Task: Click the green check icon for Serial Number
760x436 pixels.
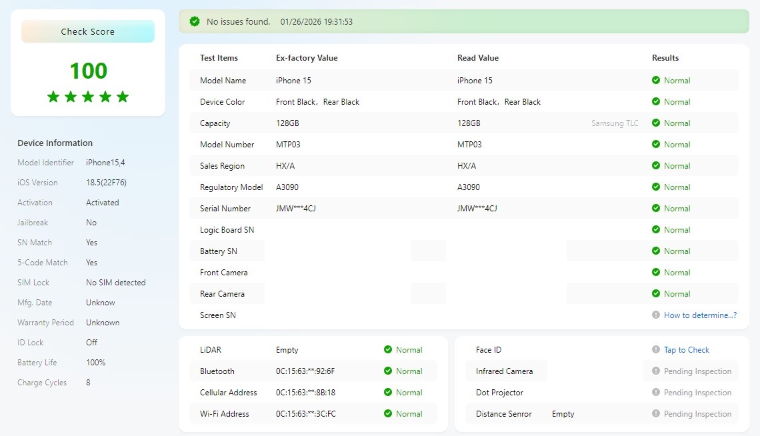Action: pyautogui.click(x=656, y=209)
